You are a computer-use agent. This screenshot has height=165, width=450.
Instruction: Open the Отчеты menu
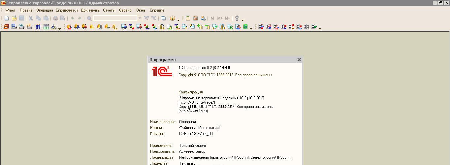pyautogui.click(x=109, y=10)
